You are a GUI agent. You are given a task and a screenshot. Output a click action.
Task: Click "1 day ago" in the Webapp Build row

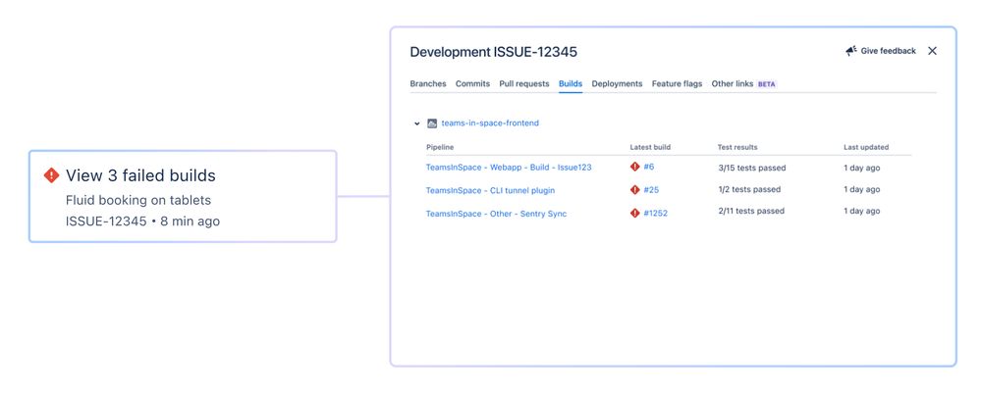point(861,168)
